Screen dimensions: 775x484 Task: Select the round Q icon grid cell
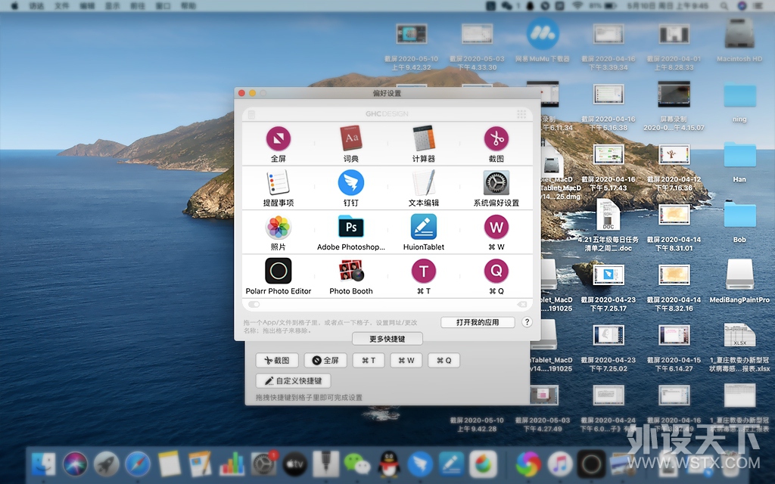pos(496,271)
